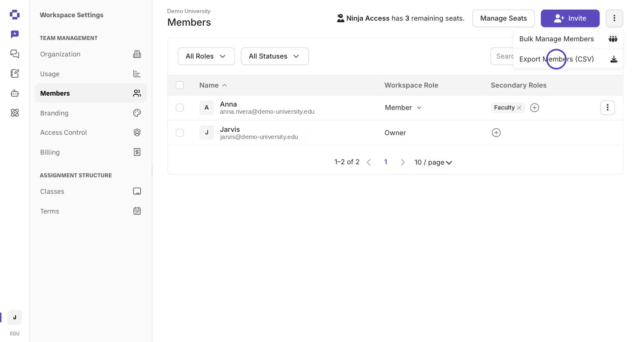Remove the Faculty tag using its X
Image resolution: width=638 pixels, height=342 pixels.
pyautogui.click(x=519, y=108)
